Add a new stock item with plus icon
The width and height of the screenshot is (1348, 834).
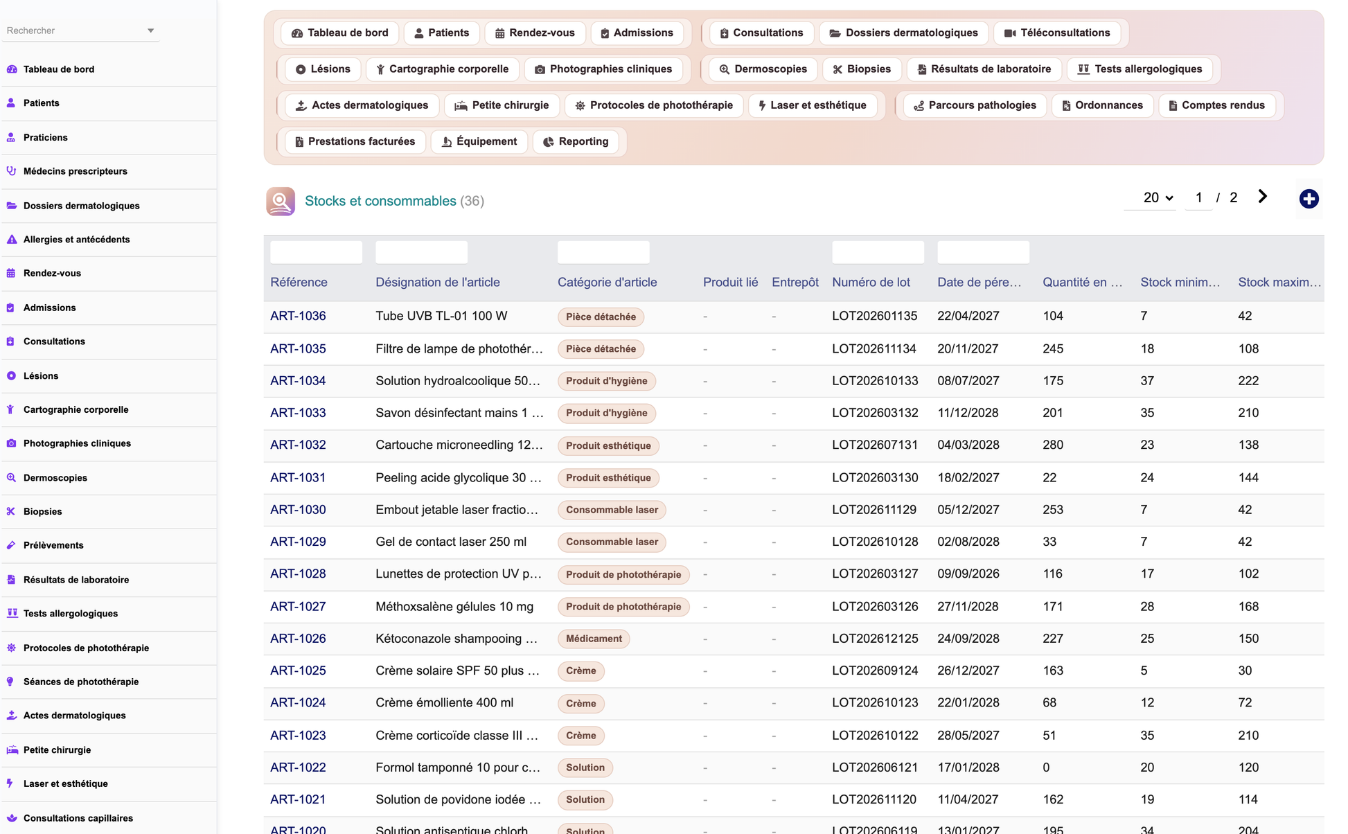(x=1309, y=199)
